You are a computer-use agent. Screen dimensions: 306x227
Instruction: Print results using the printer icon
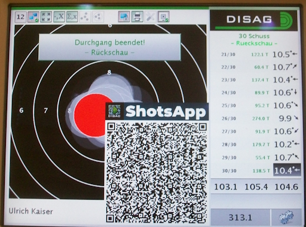click(137, 17)
